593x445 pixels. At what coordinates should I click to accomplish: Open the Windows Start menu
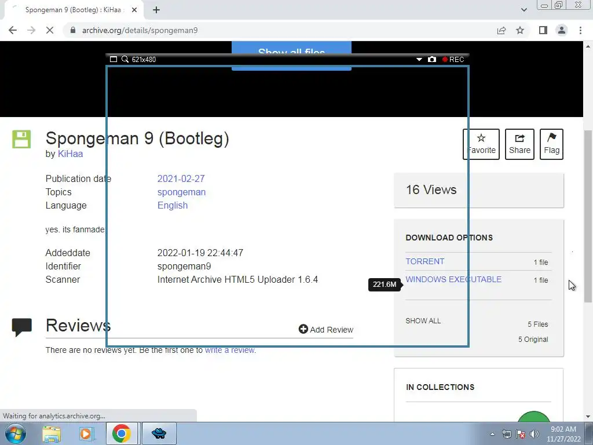[15, 433]
